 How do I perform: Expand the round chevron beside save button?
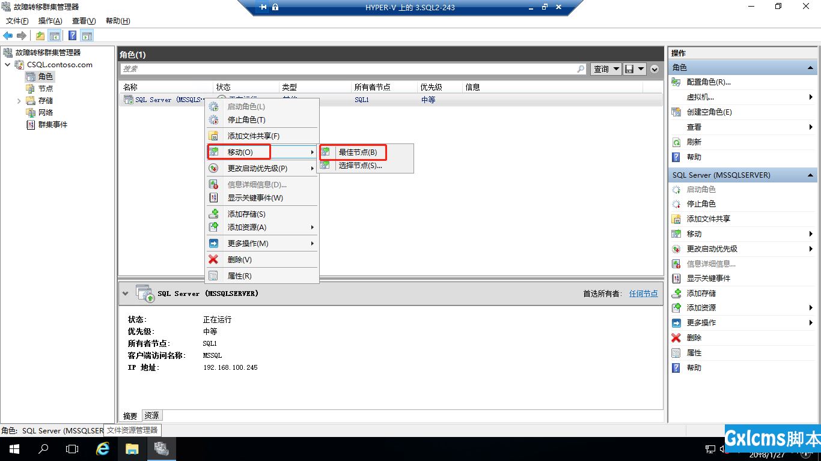coord(655,69)
